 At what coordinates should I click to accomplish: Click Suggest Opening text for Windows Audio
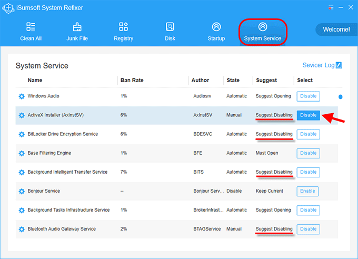coord(273,96)
